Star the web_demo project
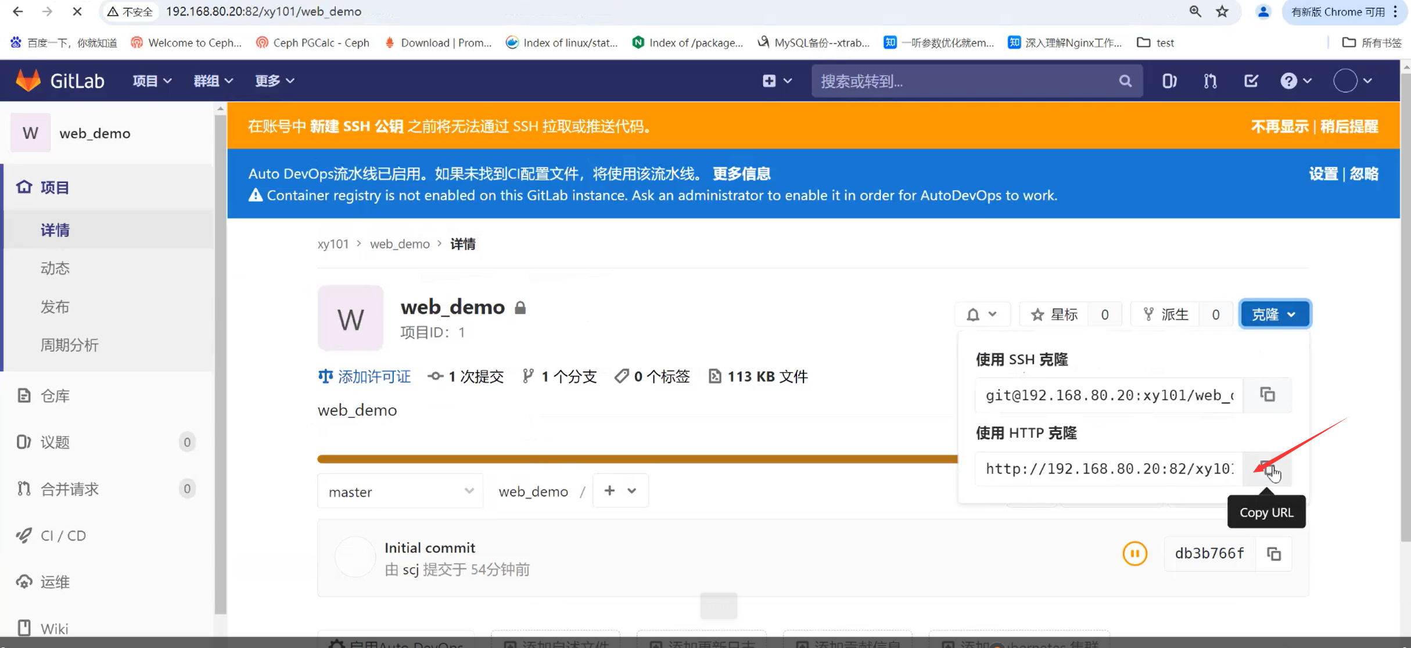 point(1054,314)
